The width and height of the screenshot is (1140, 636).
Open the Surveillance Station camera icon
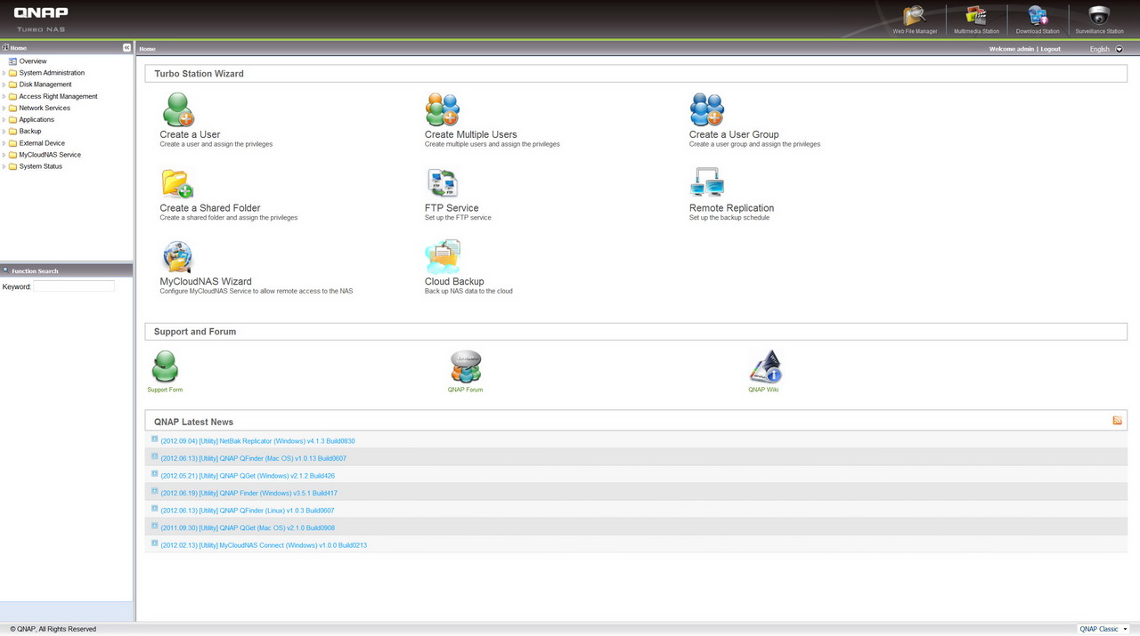click(x=1099, y=16)
